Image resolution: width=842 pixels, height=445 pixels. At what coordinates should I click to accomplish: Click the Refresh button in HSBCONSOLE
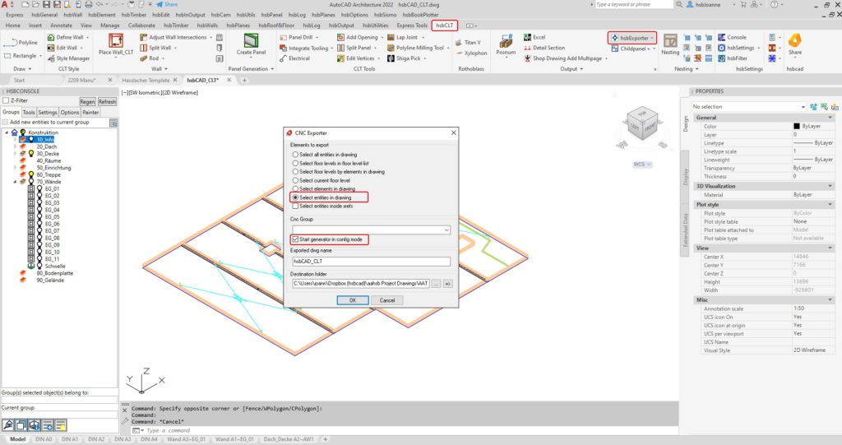(107, 101)
